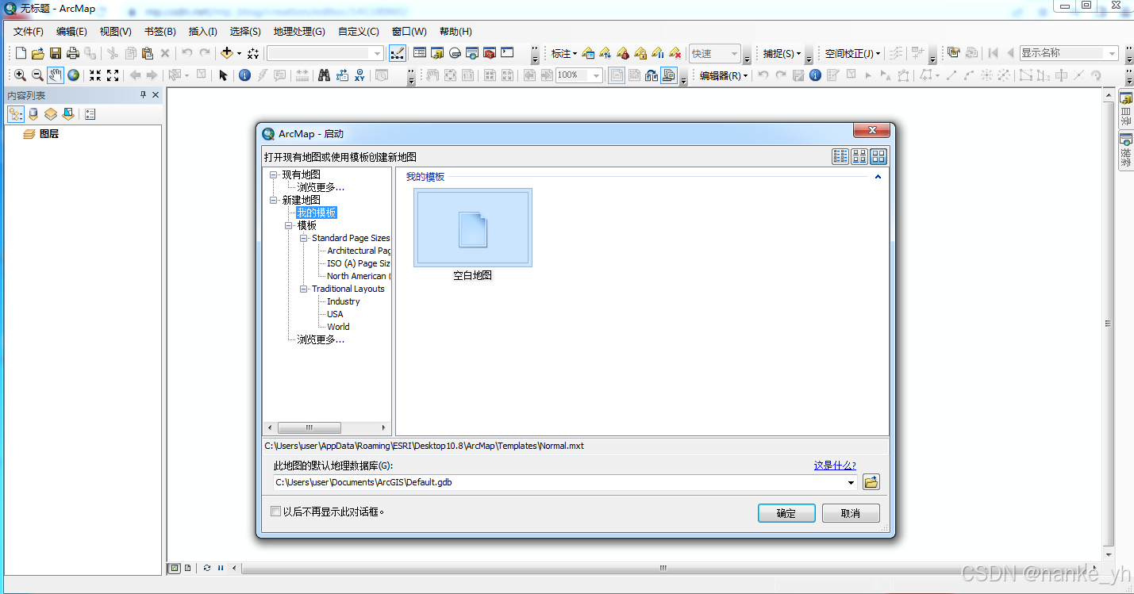
Task: Open the 目录 side tab
Action: tap(1126, 109)
